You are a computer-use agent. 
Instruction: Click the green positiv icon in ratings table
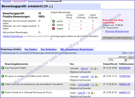pos(53,21)
